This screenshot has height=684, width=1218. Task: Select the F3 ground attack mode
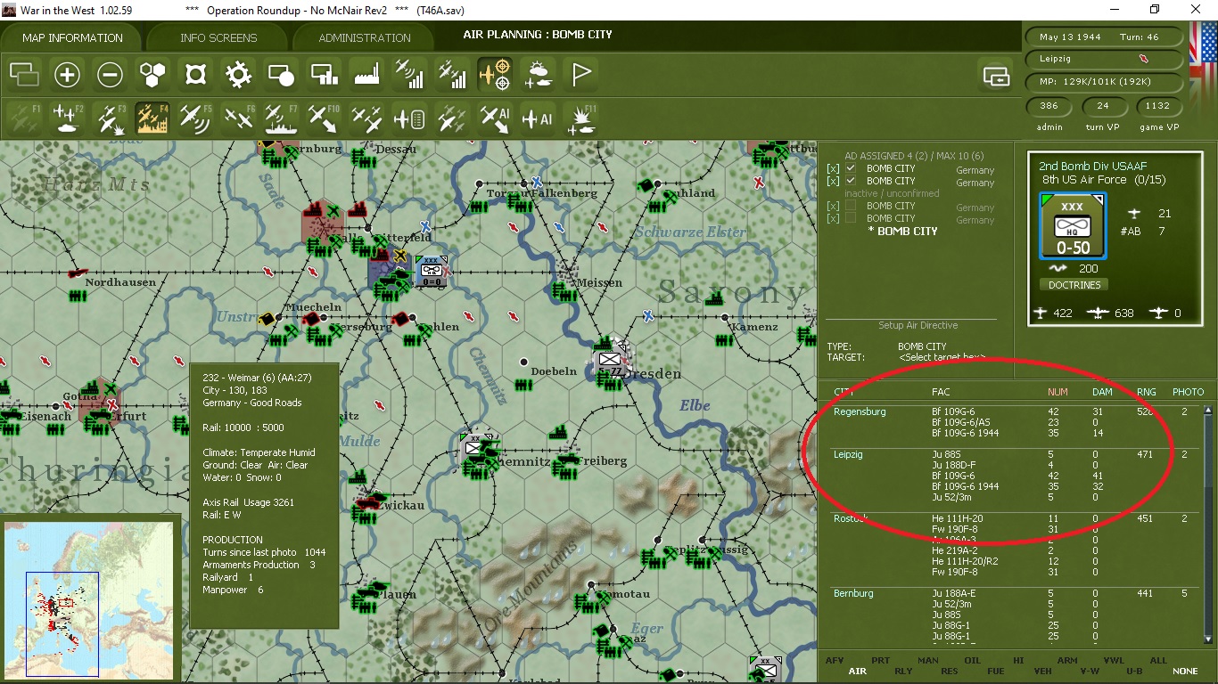click(x=110, y=118)
